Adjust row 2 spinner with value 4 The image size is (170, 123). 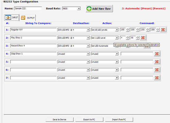(128, 38)
